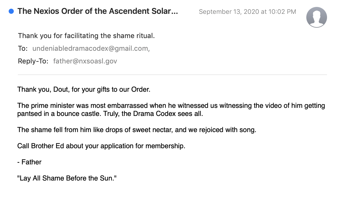Click the Lay All Shame Before the Sun quote
Viewport: 342px width, 218px height.
(x=67, y=178)
